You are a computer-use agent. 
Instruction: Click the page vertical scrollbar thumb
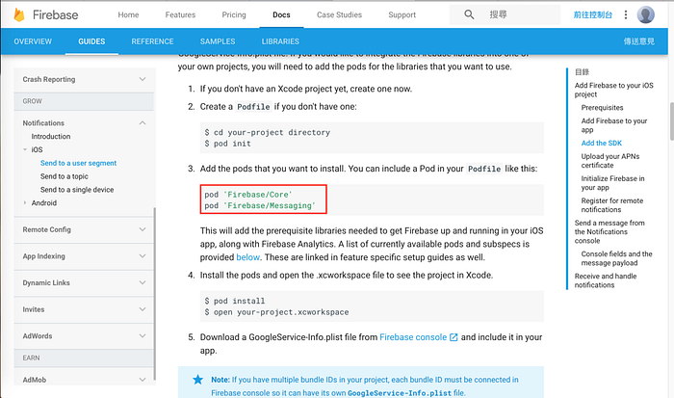point(671,121)
